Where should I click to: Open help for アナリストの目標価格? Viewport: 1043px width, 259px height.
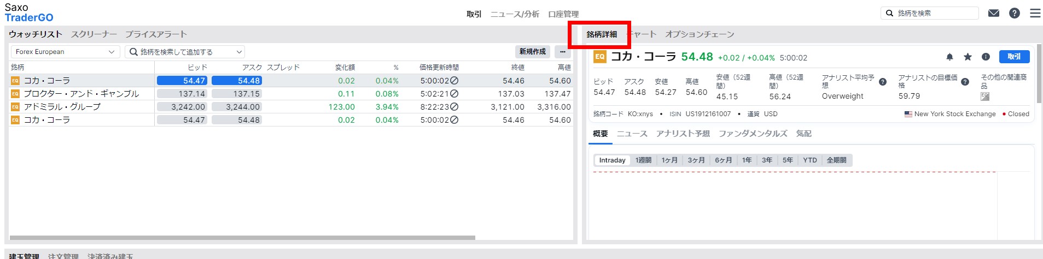pyautogui.click(x=965, y=82)
